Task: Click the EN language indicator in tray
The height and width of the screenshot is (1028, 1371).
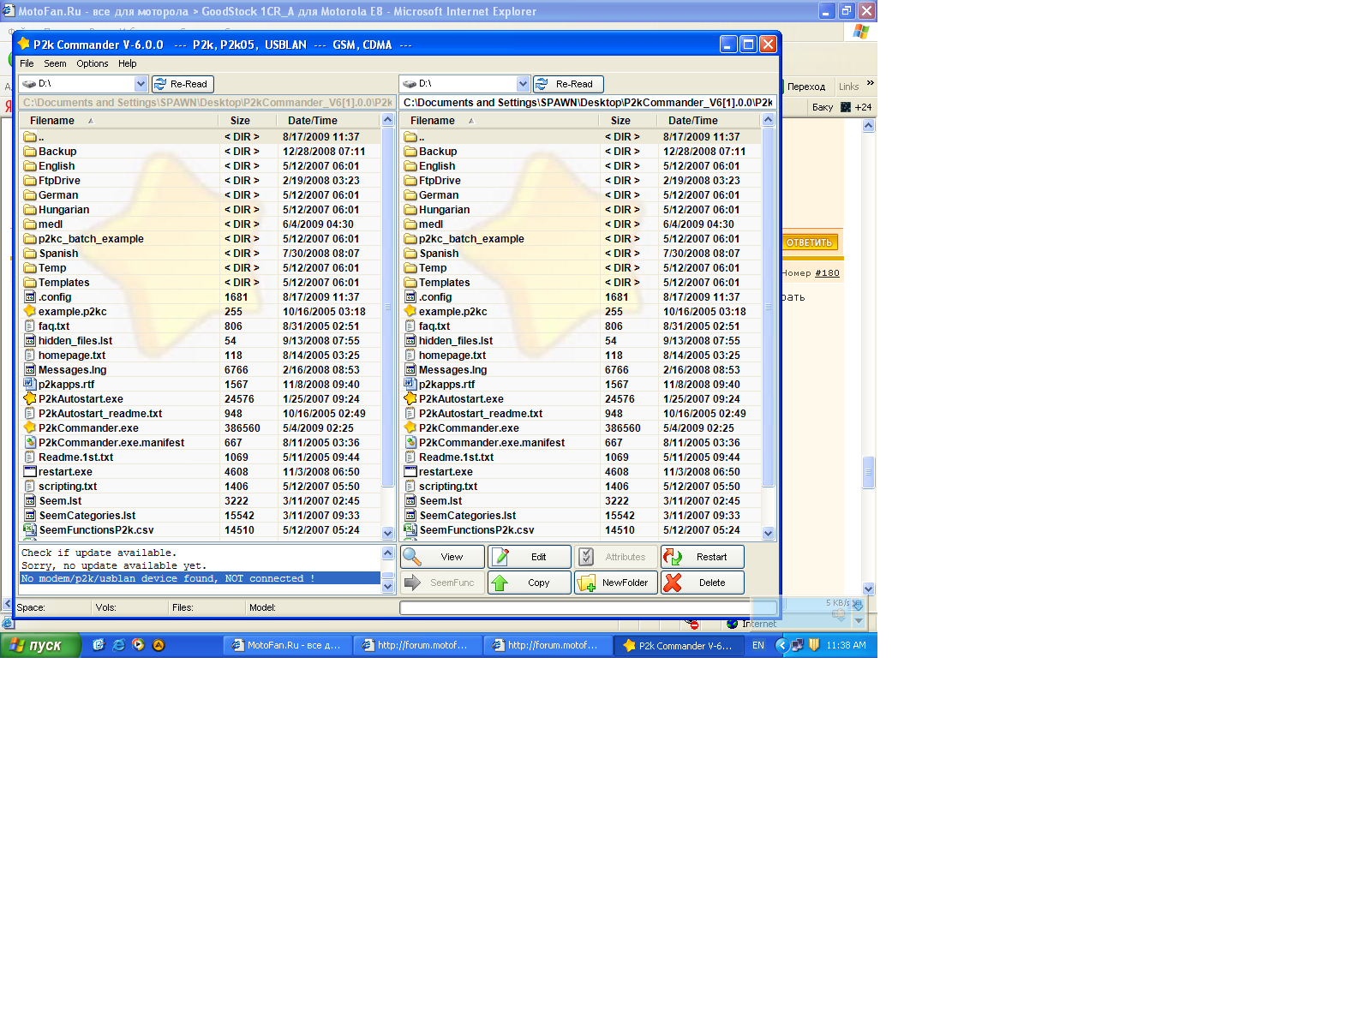Action: point(758,645)
